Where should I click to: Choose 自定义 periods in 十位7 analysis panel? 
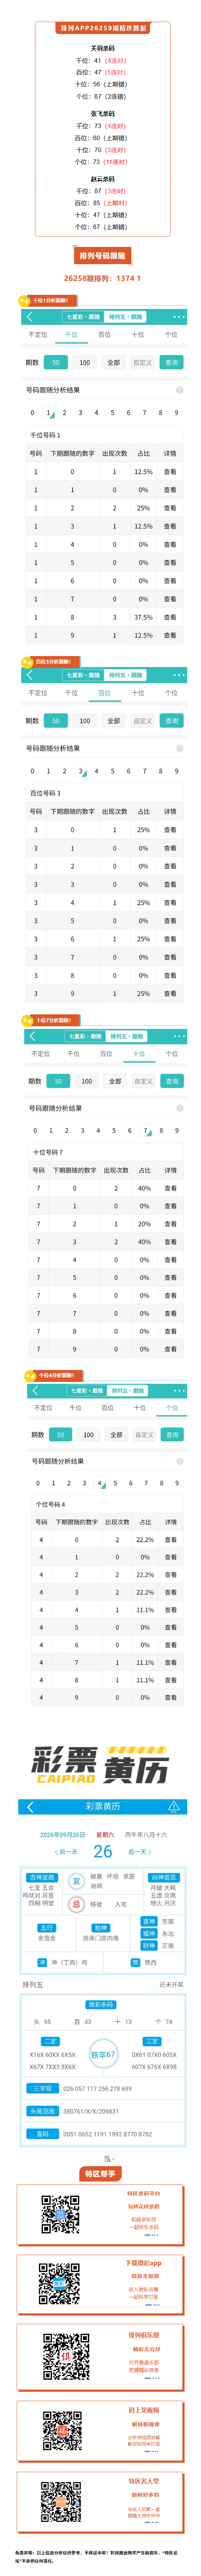[x=143, y=1081]
